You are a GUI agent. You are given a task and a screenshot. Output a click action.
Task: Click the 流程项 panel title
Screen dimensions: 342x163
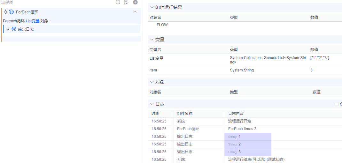tap(6, 3)
